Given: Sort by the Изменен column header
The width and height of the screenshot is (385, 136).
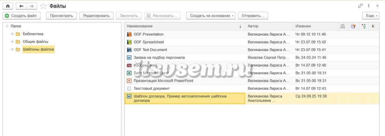Looking at the screenshot, I should click(x=315, y=26).
